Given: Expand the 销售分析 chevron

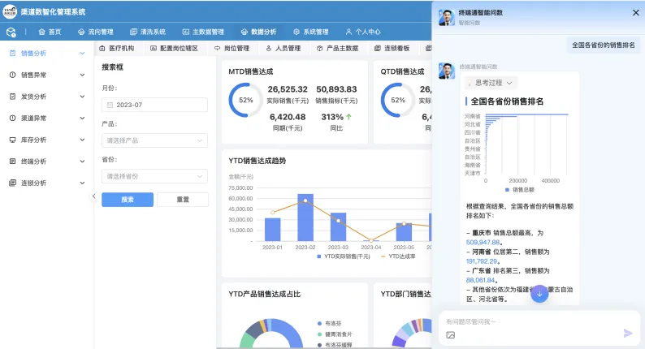Looking at the screenshot, I should click(82, 53).
